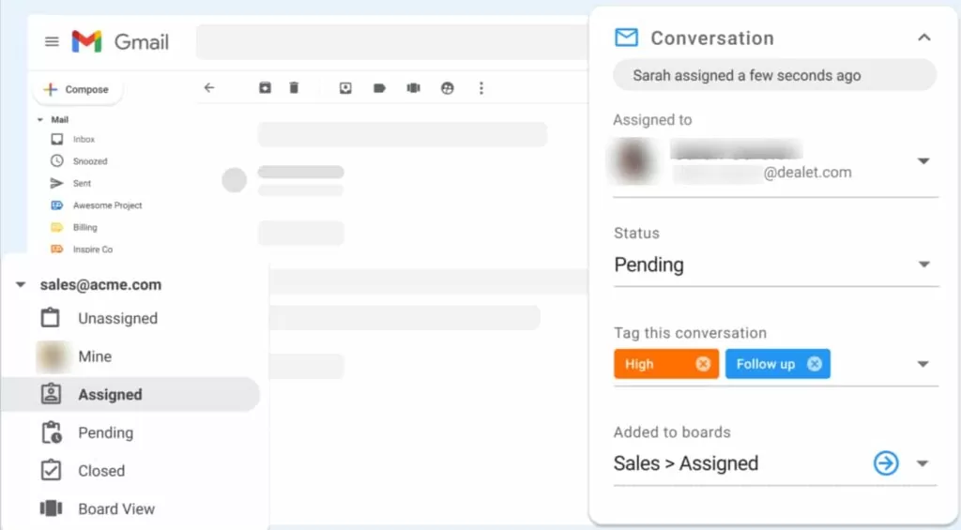Open more options three-dot menu
This screenshot has height=530, width=961.
(x=481, y=88)
